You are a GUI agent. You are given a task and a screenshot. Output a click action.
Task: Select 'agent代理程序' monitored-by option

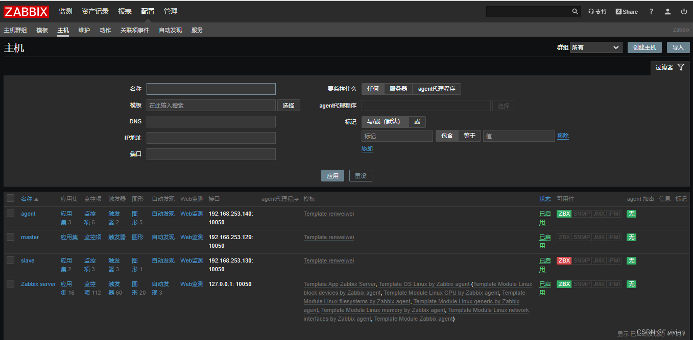[437, 89]
